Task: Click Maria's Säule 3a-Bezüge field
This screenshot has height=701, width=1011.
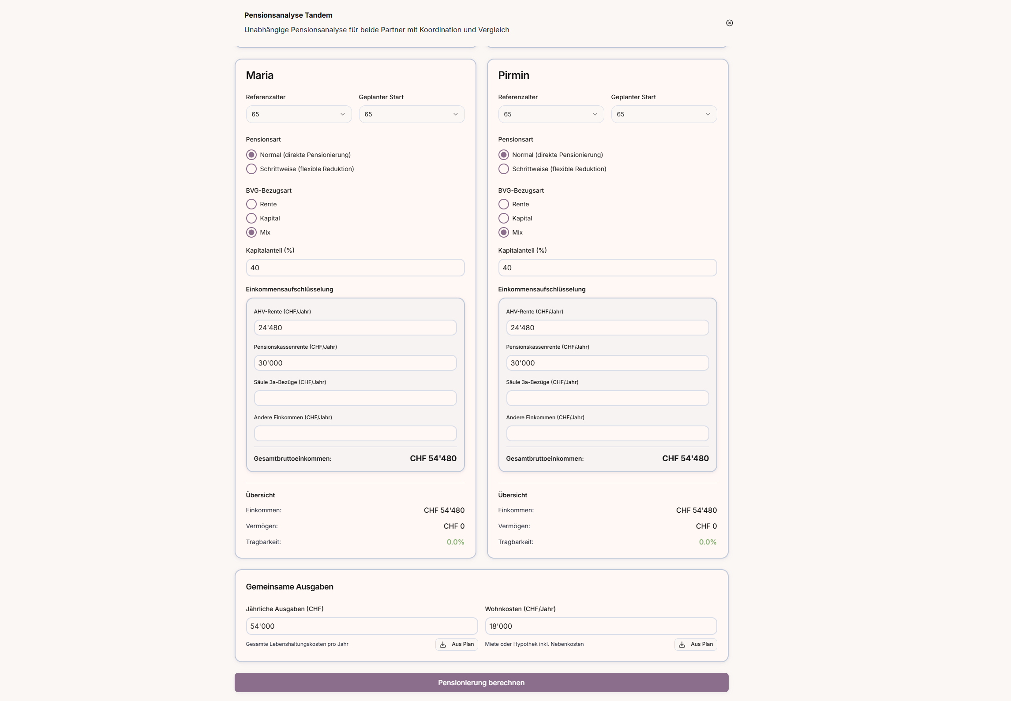Action: coord(355,398)
